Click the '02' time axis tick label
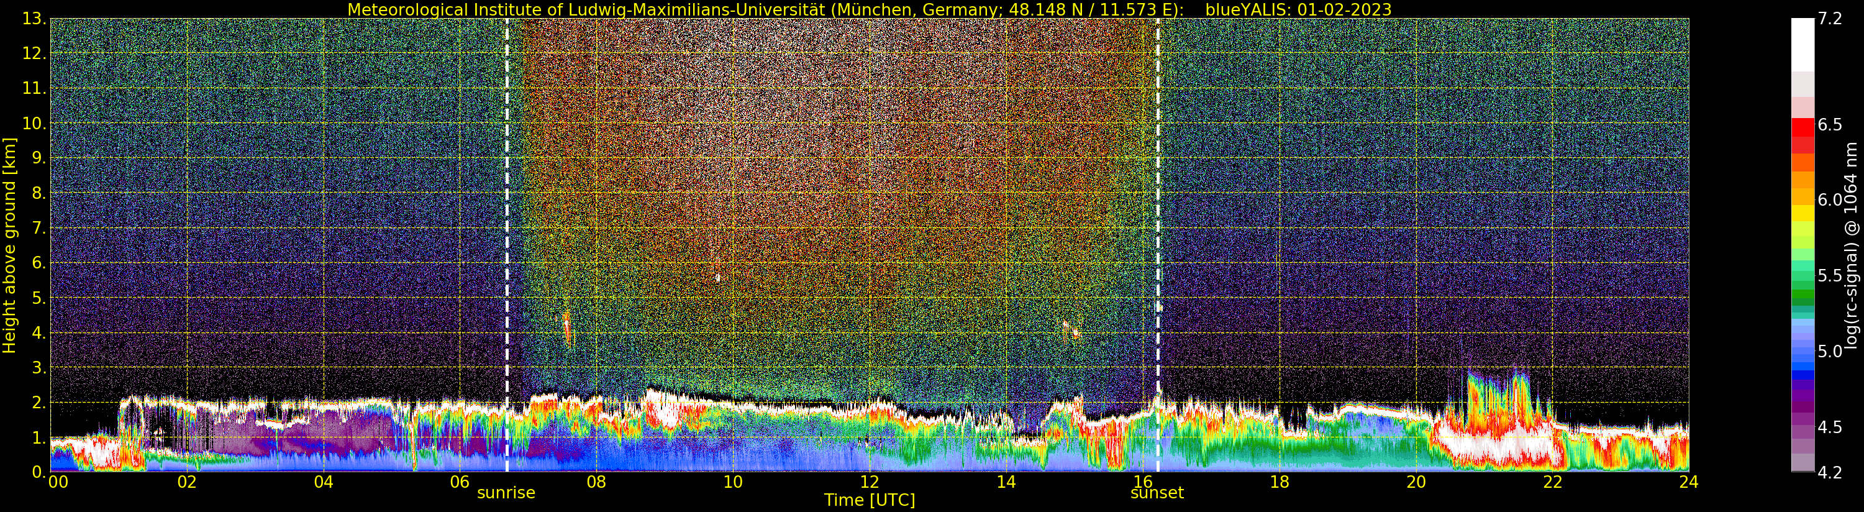 187,482
